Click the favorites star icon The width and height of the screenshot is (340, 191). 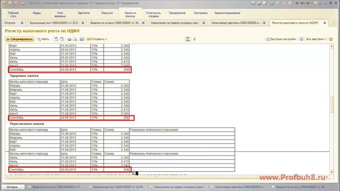click(23, 3)
